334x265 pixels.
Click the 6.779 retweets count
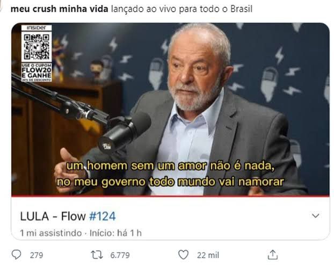(x=120, y=255)
